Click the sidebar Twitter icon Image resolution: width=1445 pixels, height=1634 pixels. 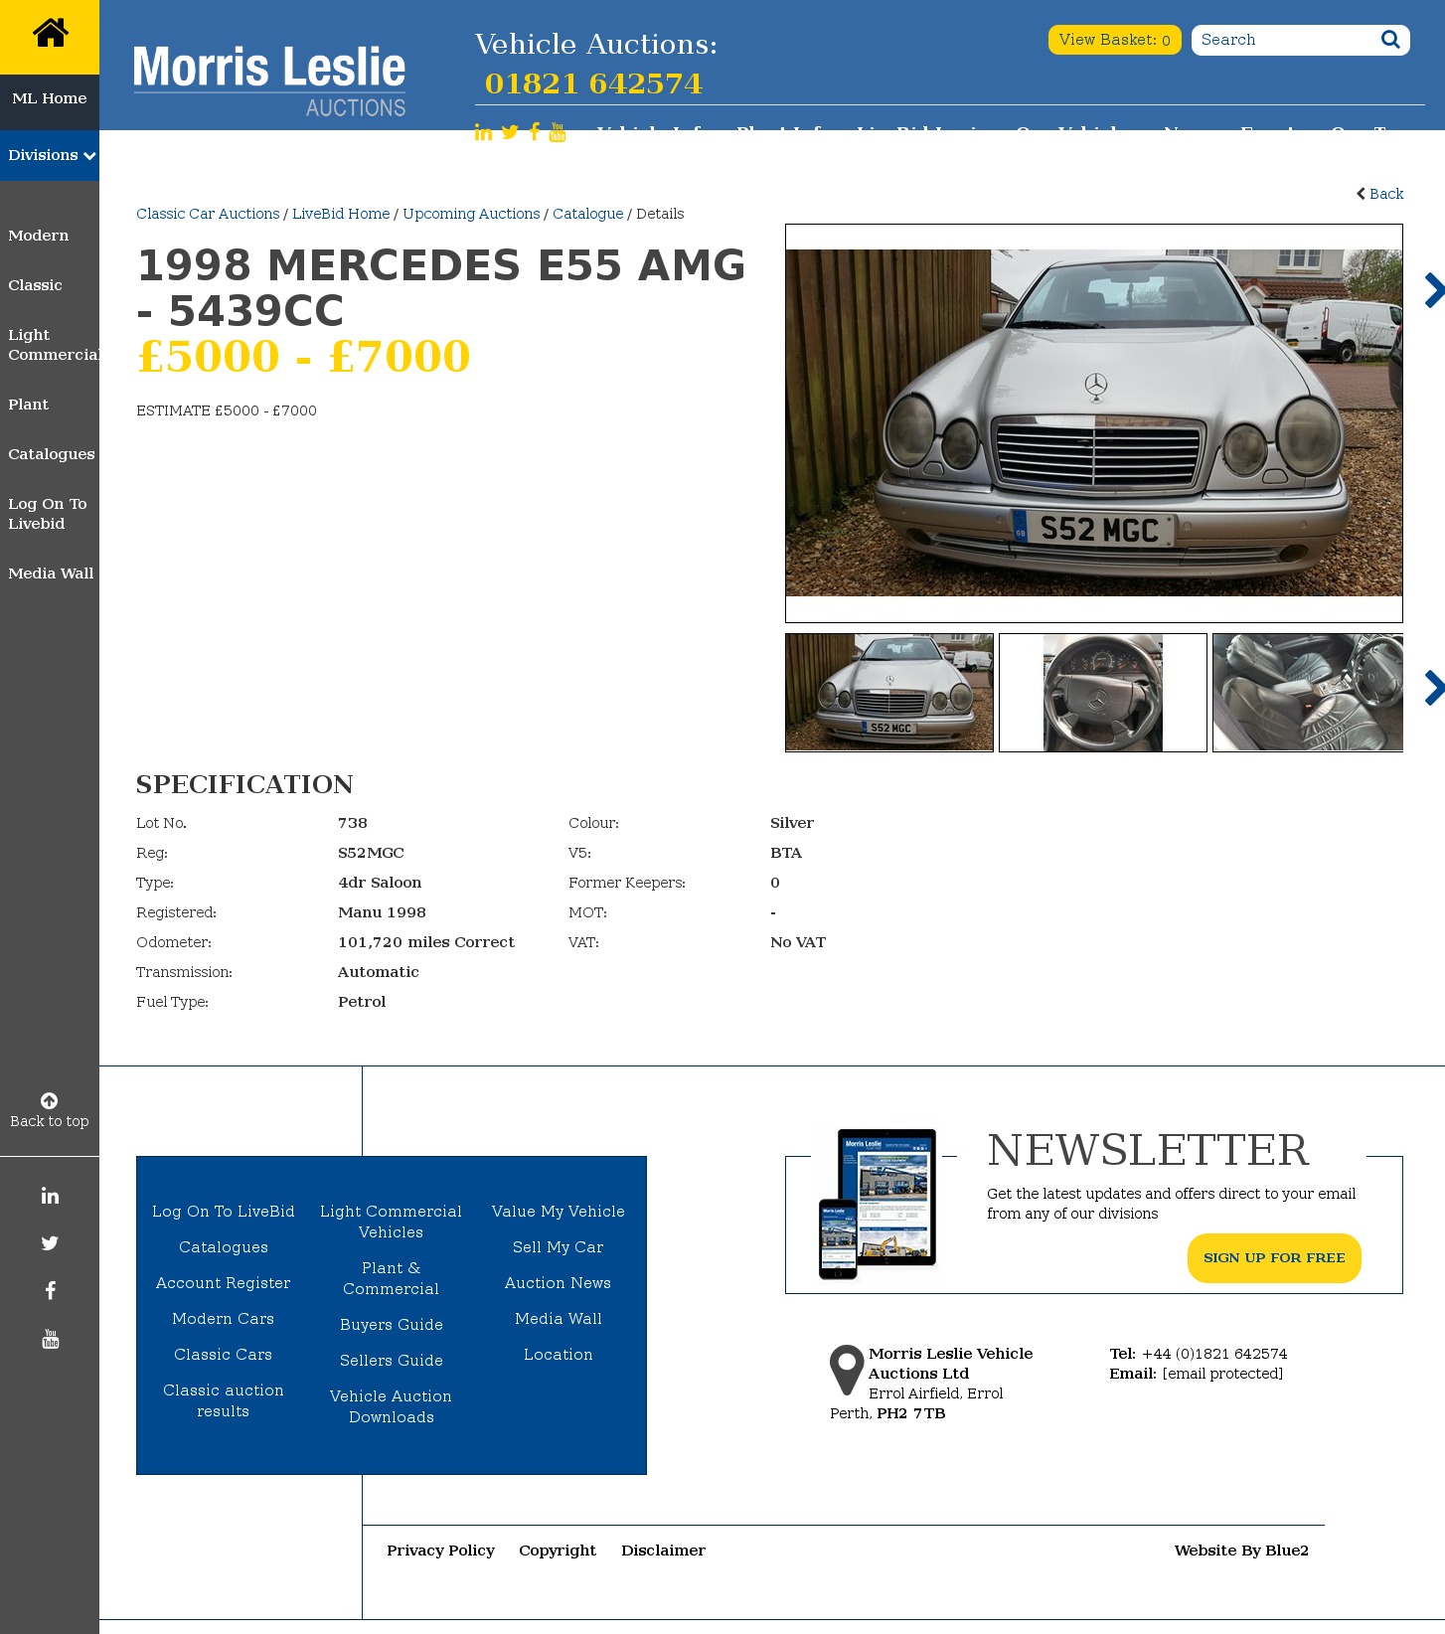coord(50,1243)
